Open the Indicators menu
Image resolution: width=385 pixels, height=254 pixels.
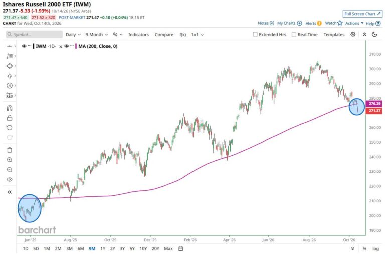[138, 35]
